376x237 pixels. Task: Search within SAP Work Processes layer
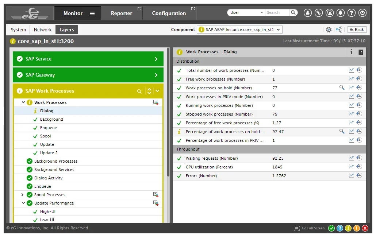coord(139,91)
